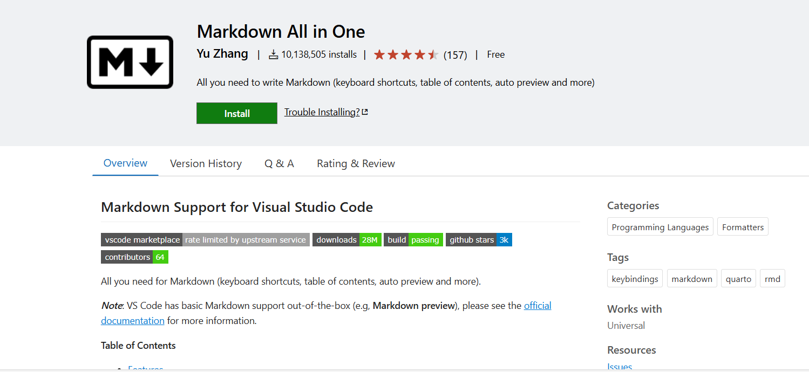Switch to the Version History tab

click(206, 163)
